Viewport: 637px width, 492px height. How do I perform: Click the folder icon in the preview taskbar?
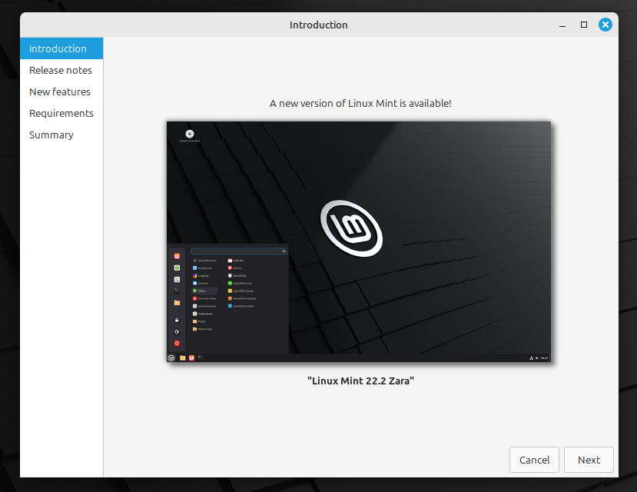pyautogui.click(x=183, y=357)
